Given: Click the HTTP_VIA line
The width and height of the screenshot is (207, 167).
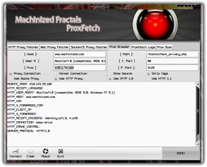Looking at the screenshot, I should [x=15, y=101].
